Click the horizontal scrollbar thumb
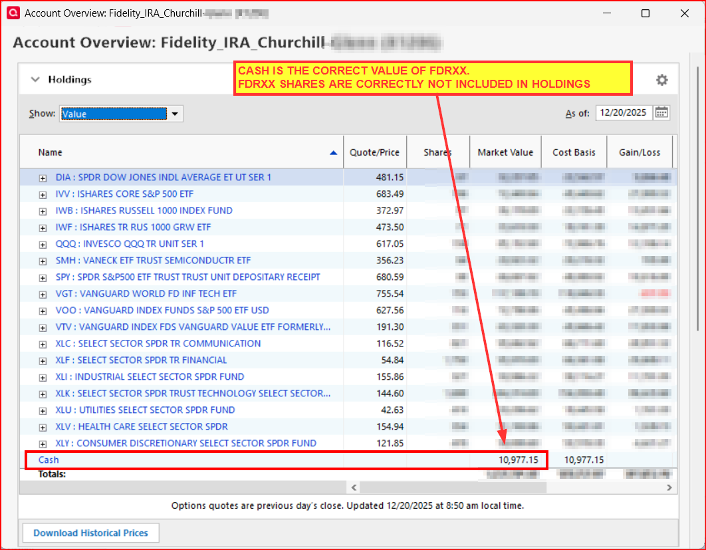This screenshot has height=550, width=706. coord(453,487)
